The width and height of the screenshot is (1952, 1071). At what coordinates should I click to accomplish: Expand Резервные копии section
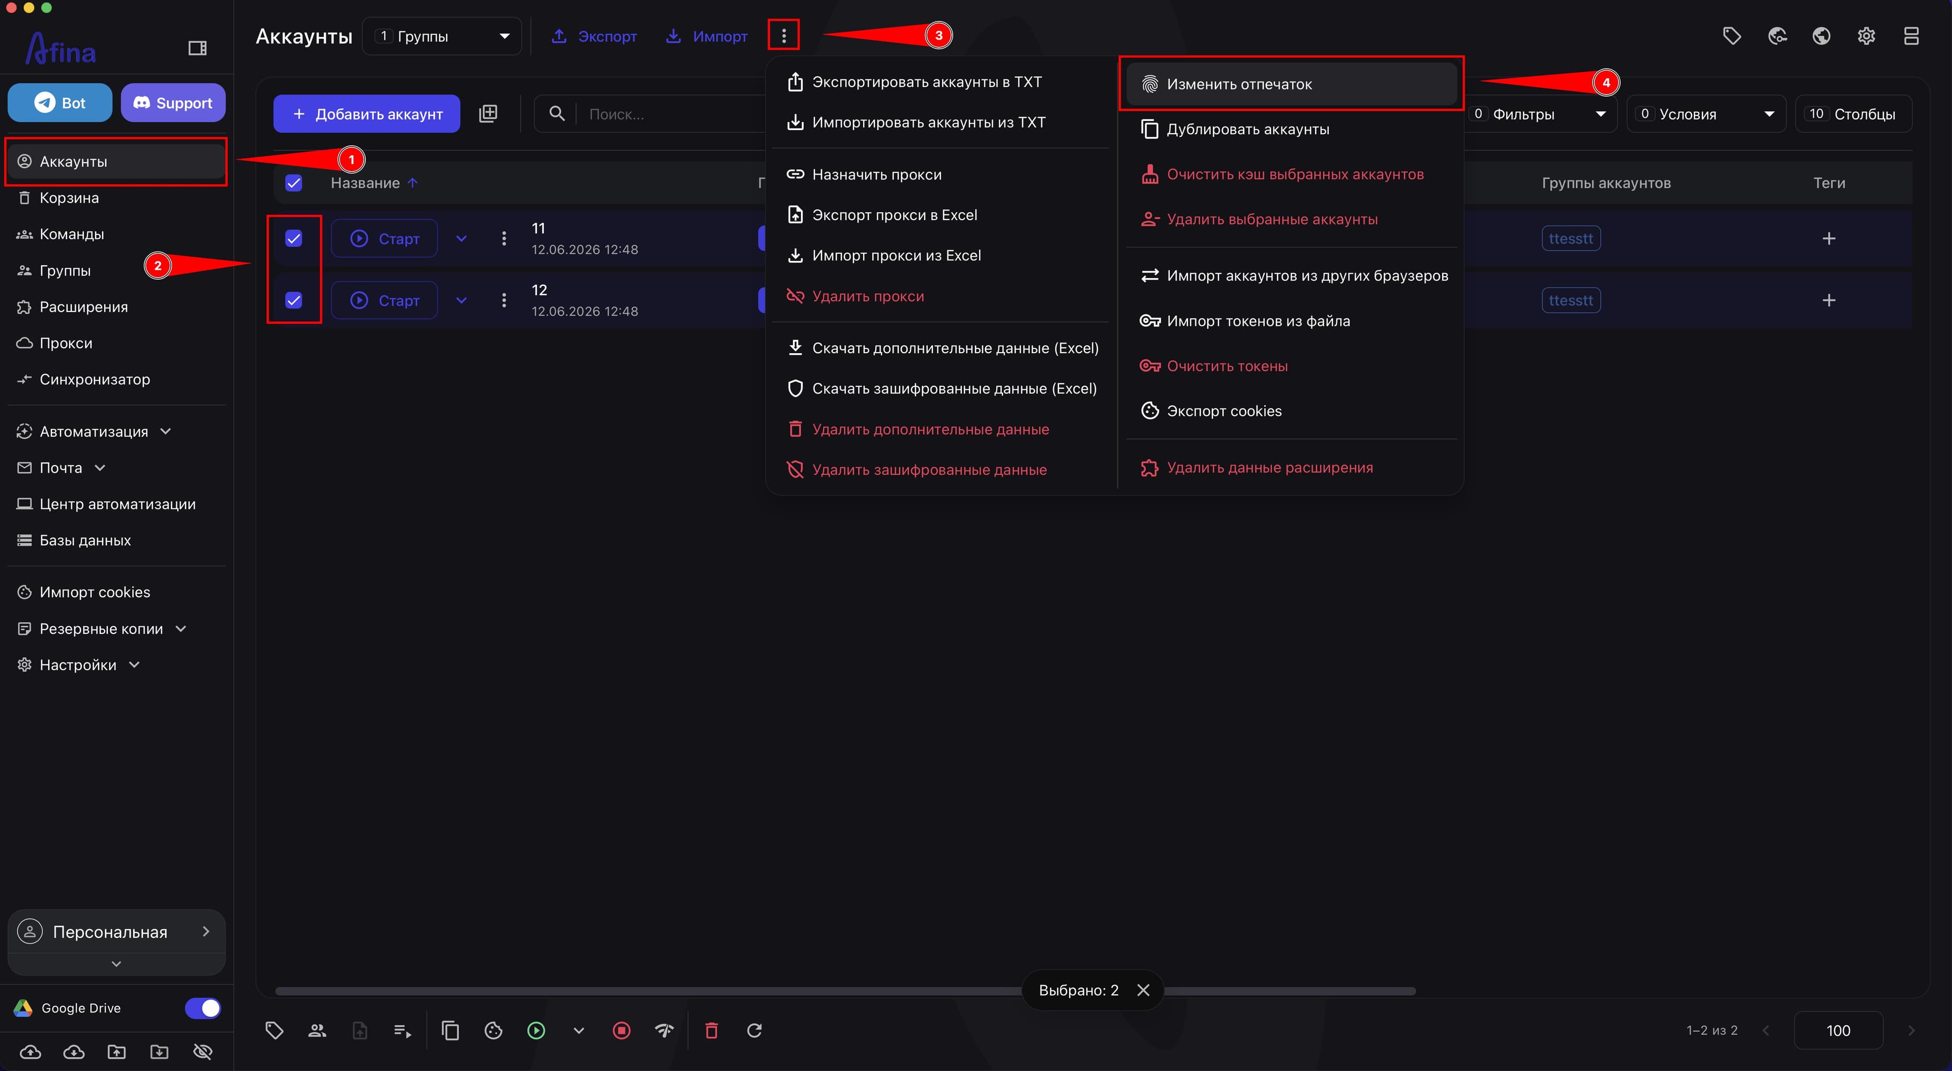click(101, 628)
